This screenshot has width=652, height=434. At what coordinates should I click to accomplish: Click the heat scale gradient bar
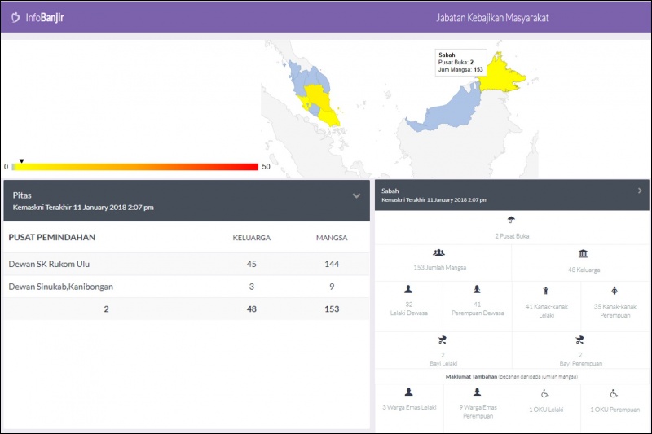(135, 167)
